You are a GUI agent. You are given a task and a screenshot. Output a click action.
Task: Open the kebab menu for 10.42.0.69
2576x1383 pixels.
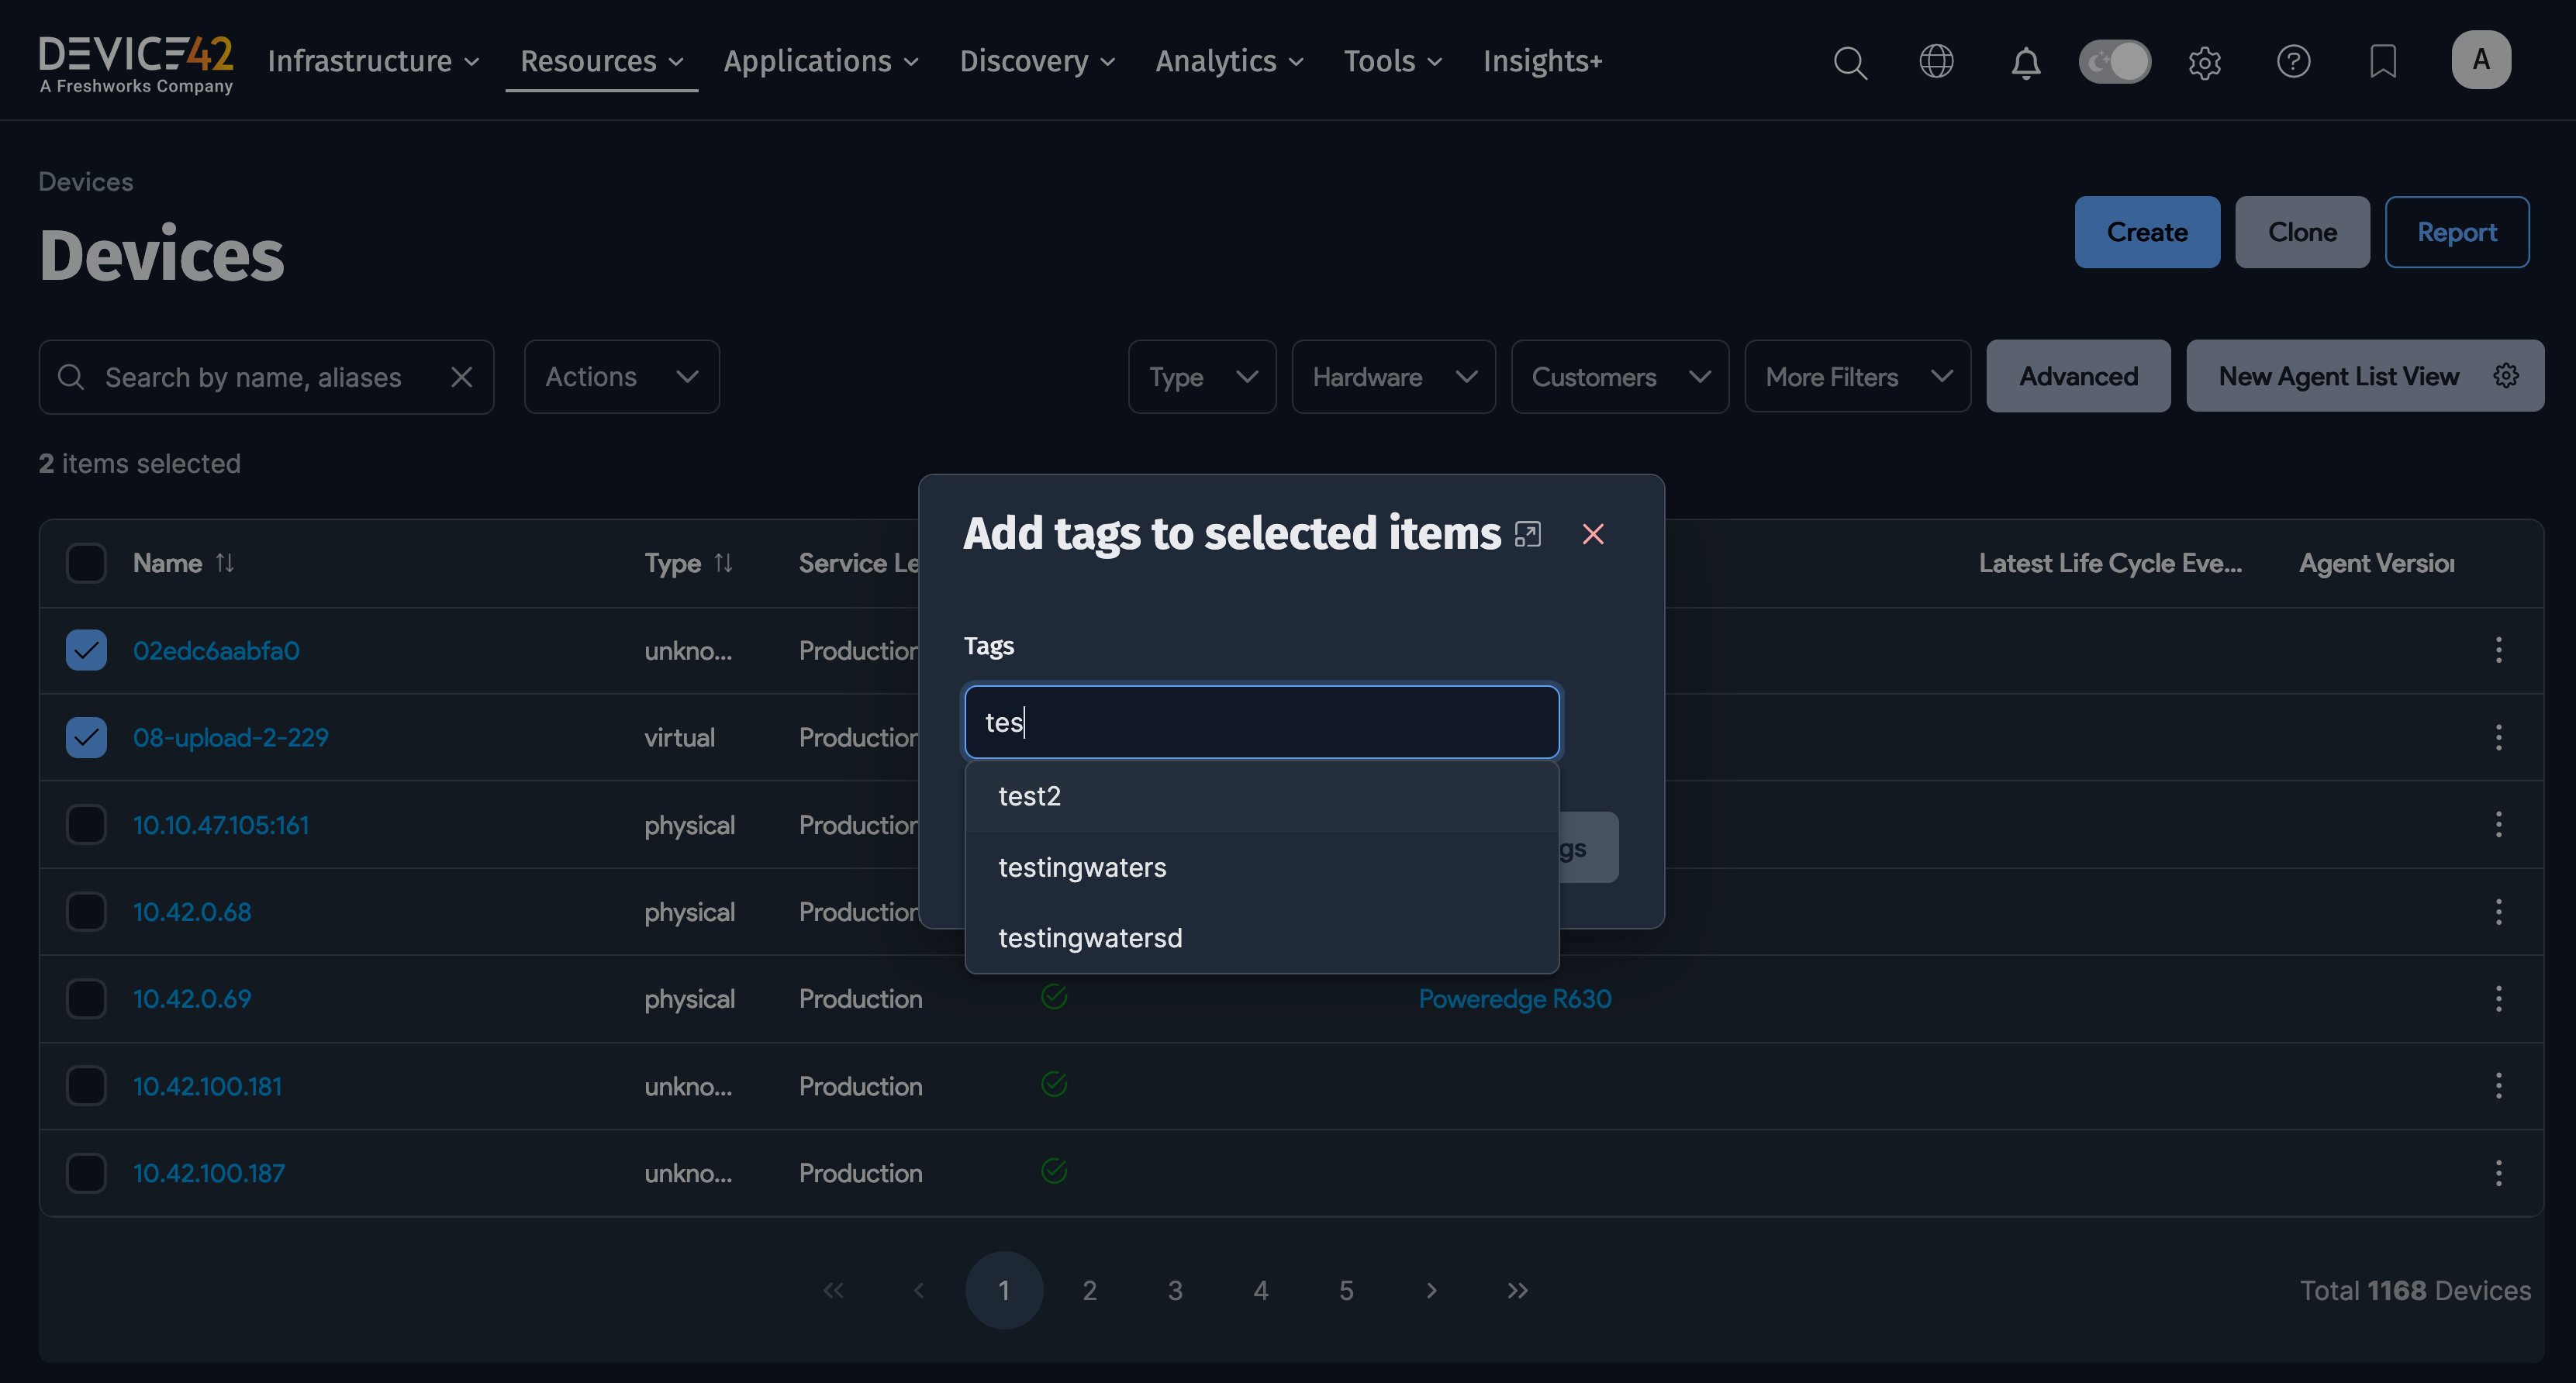[2499, 998]
